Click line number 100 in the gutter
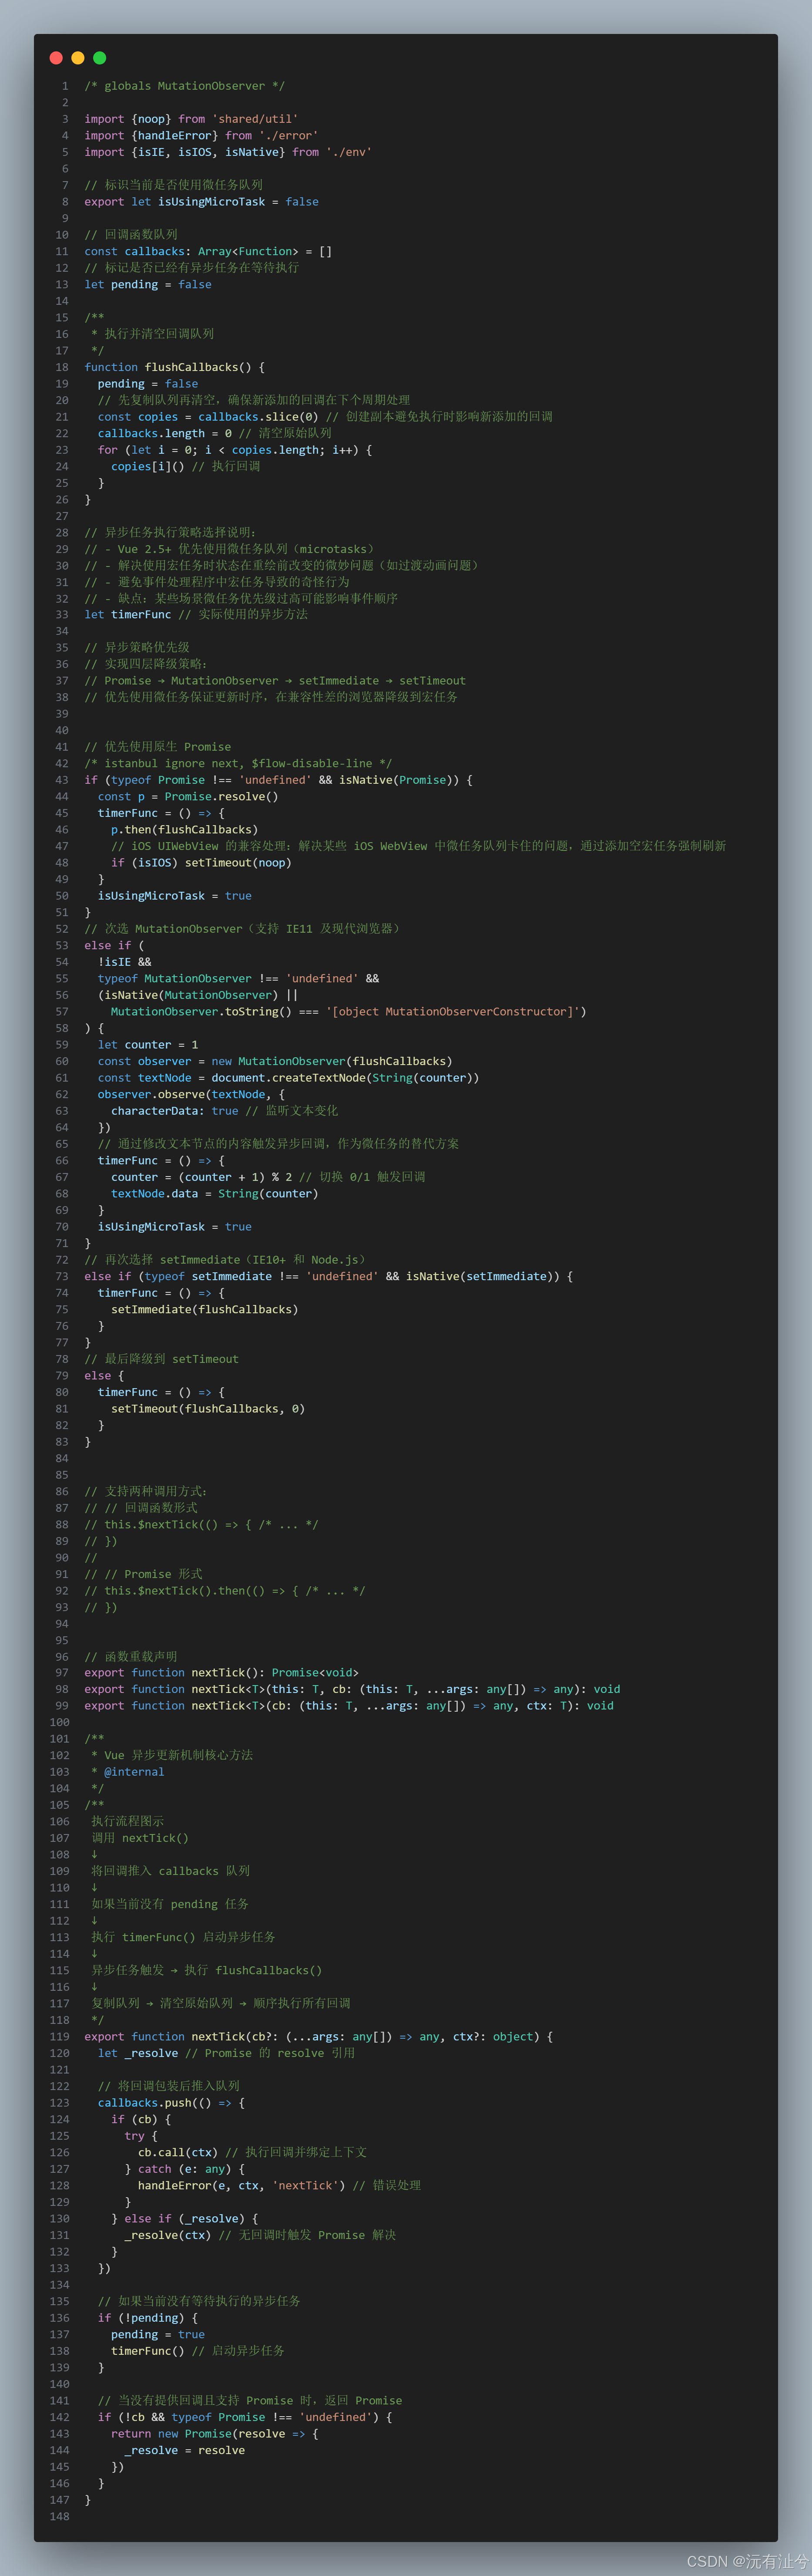Viewport: 812px width, 2576px height. point(60,1722)
